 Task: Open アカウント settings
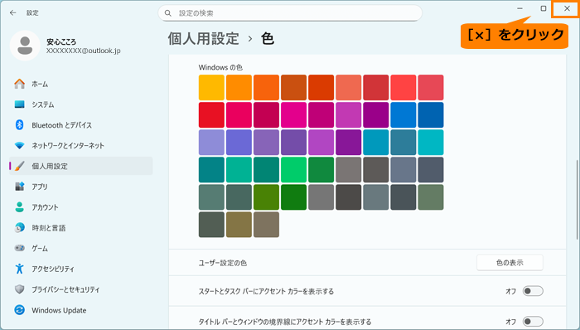point(45,207)
